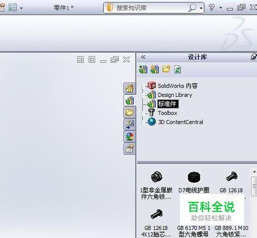Select the 1型非金属嵌件六角锁 part thumbnail
Screen dimensions: 257x238
[156, 177]
